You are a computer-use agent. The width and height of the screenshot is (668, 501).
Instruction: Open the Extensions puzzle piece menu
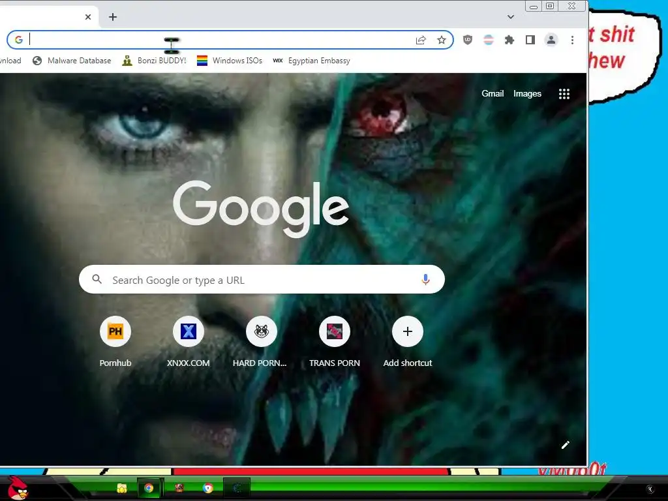[509, 40]
